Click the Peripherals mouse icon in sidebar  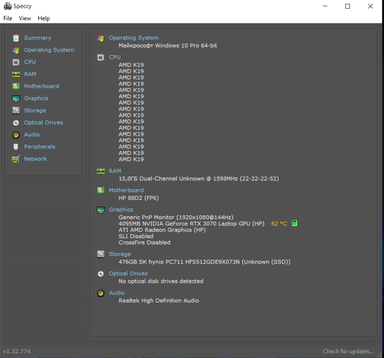tap(16, 147)
